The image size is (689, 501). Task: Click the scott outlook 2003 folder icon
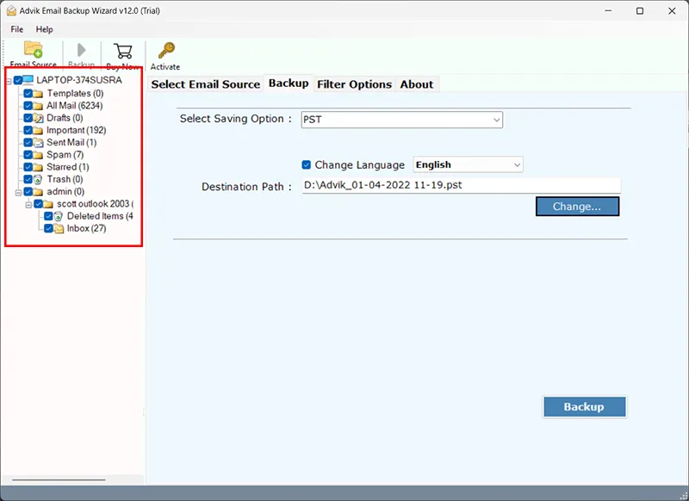pos(48,204)
